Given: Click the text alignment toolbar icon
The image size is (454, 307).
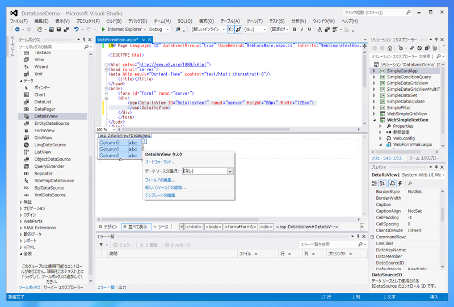Looking at the screenshot, I should 335,30.
